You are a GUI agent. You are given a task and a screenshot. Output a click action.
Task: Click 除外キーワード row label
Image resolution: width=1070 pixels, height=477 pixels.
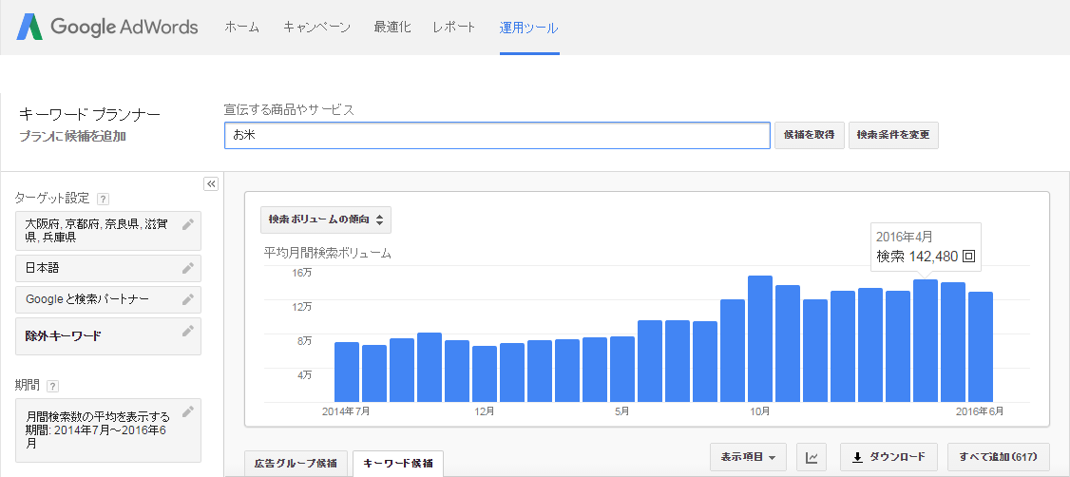pos(63,335)
